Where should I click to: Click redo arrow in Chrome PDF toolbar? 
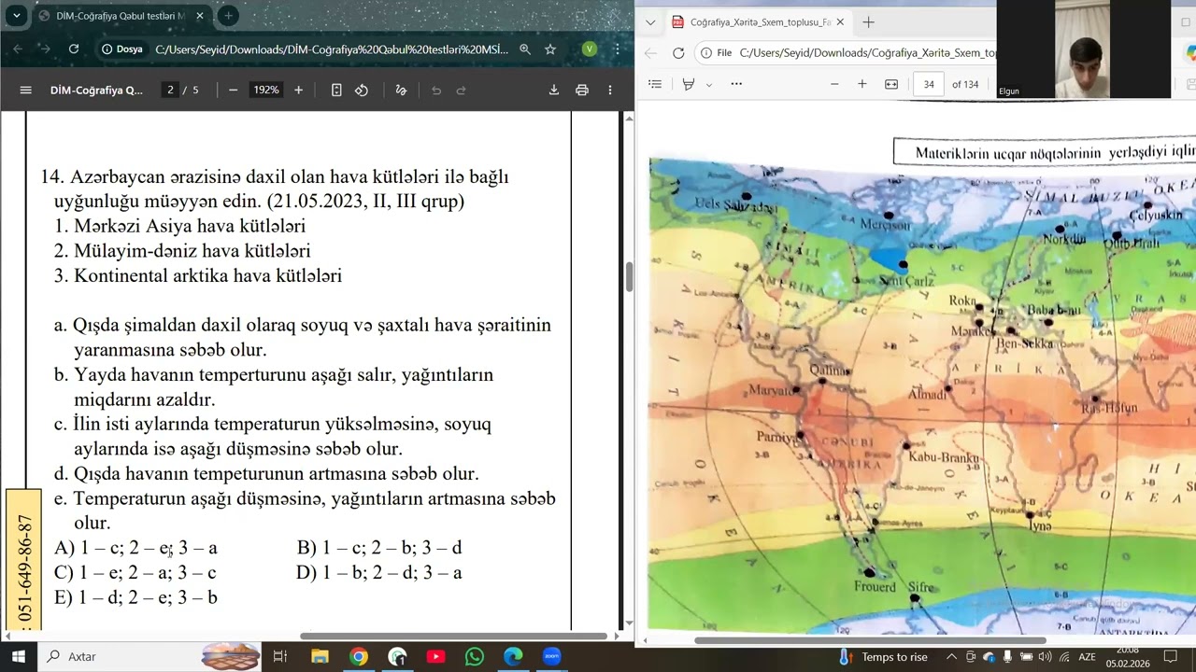click(x=461, y=91)
